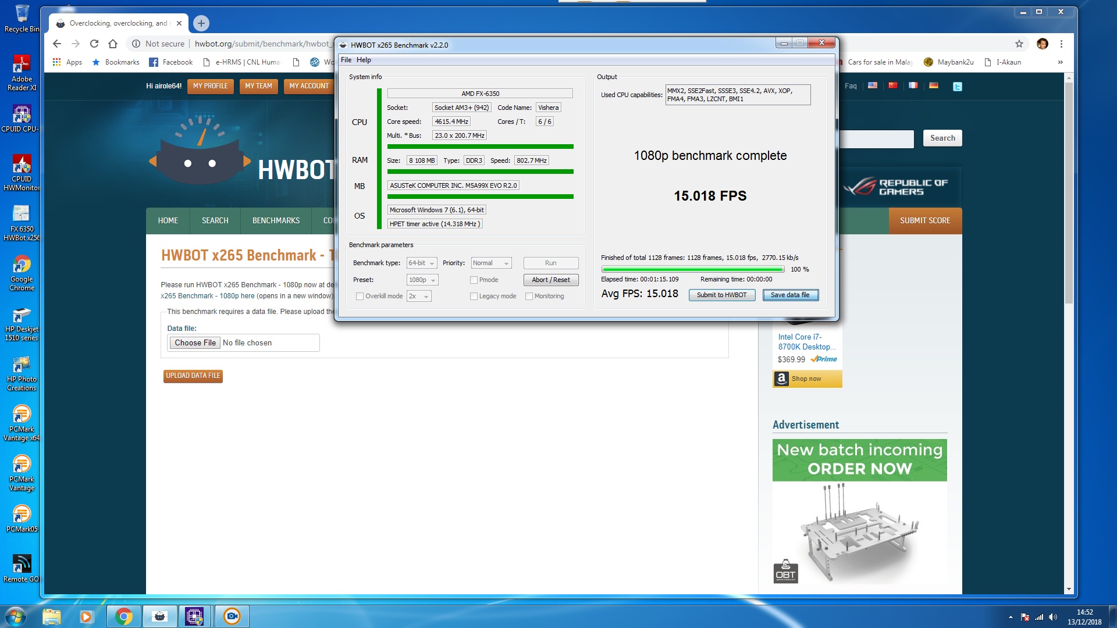1117x628 pixels.
Task: Open MY TEAM on HWBOT
Action: pyautogui.click(x=258, y=86)
